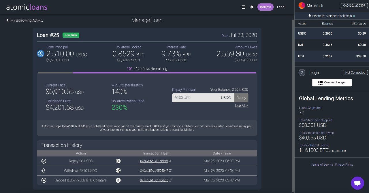Click the Low Risk badge
Screen dimensions: 369x193
[x=71, y=35]
